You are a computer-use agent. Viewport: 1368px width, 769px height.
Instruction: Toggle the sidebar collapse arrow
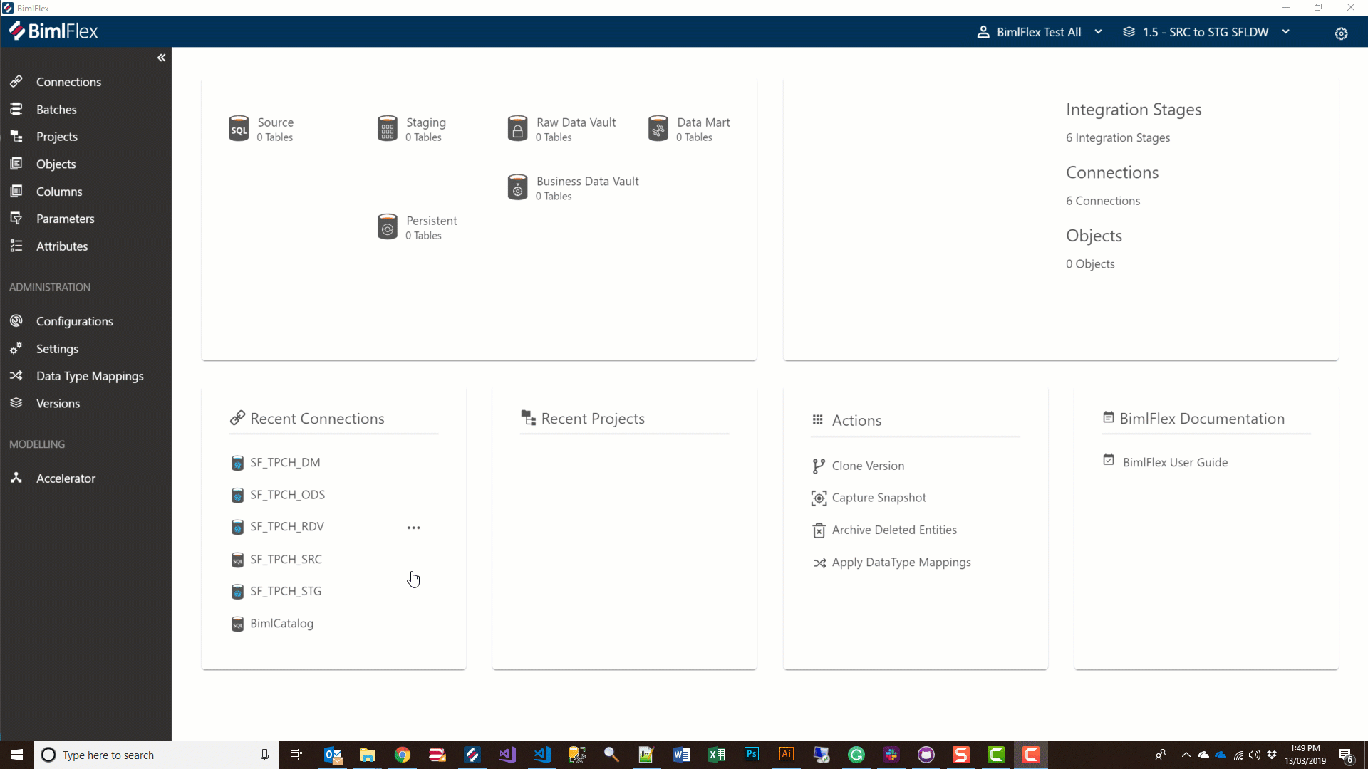162,58
